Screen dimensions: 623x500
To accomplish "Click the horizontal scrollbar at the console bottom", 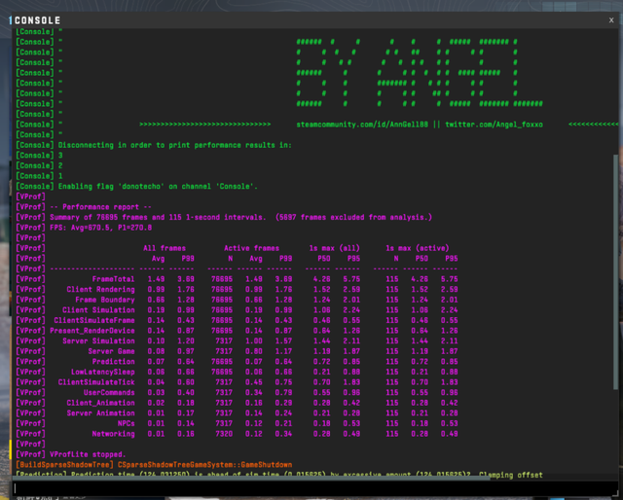I will pyautogui.click(x=251, y=479).
